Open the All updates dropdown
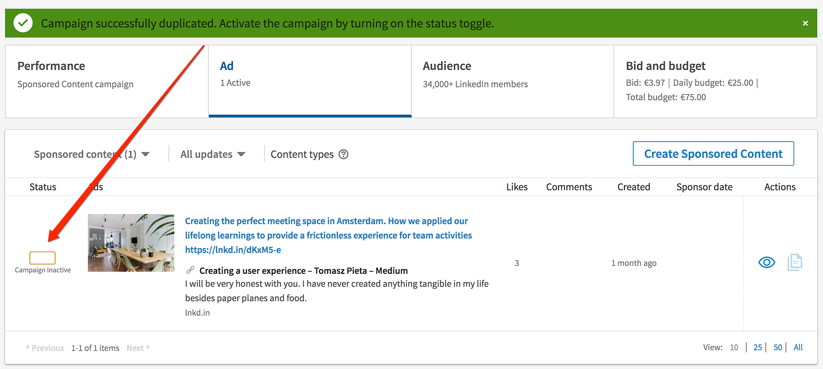This screenshot has height=369, width=823. coord(212,154)
